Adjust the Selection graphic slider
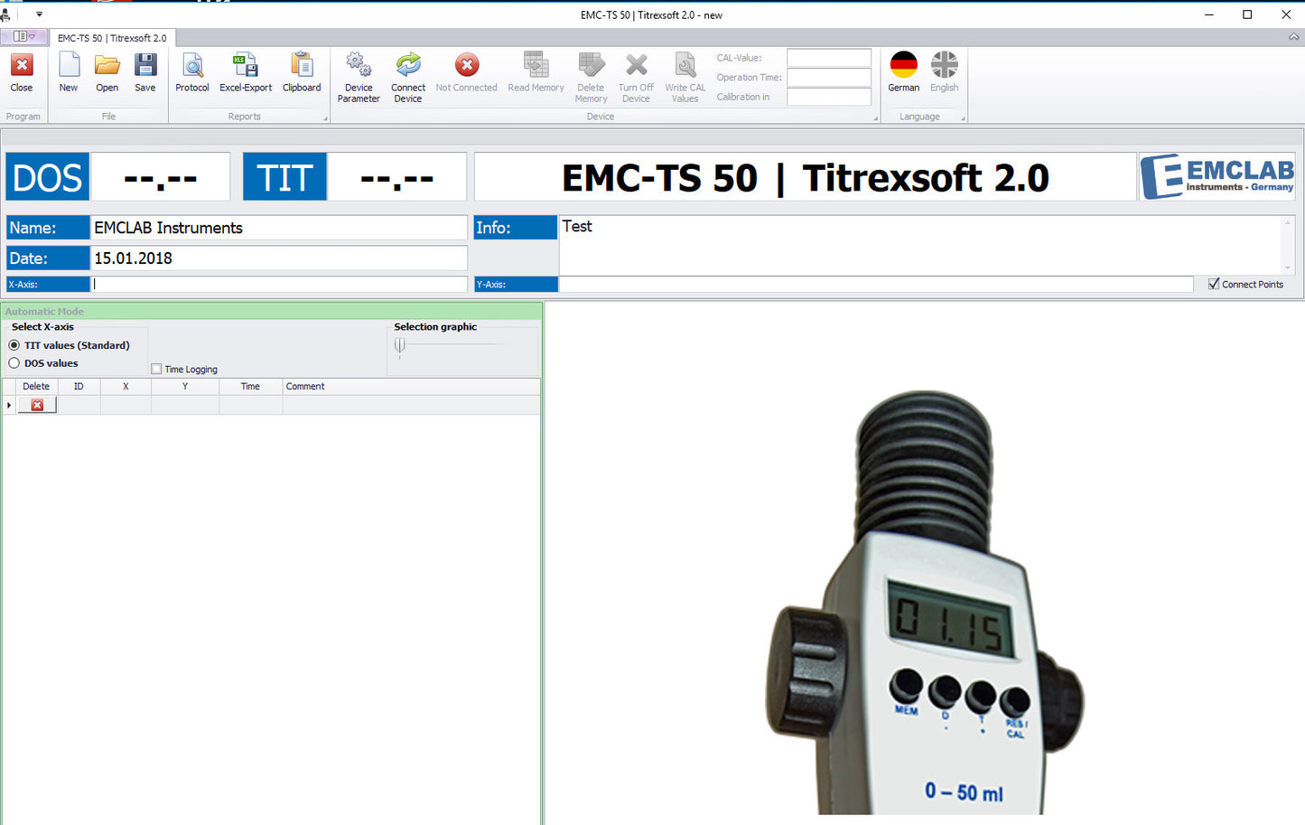The height and width of the screenshot is (825, 1305). point(400,345)
